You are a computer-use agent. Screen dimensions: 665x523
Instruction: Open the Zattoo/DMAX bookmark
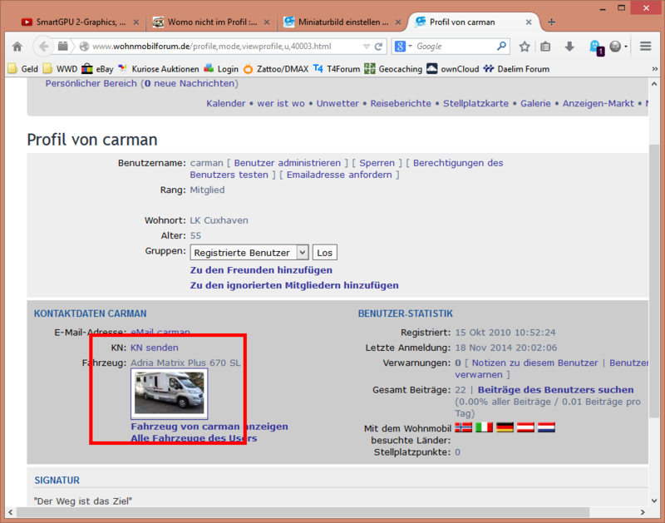[x=276, y=69]
